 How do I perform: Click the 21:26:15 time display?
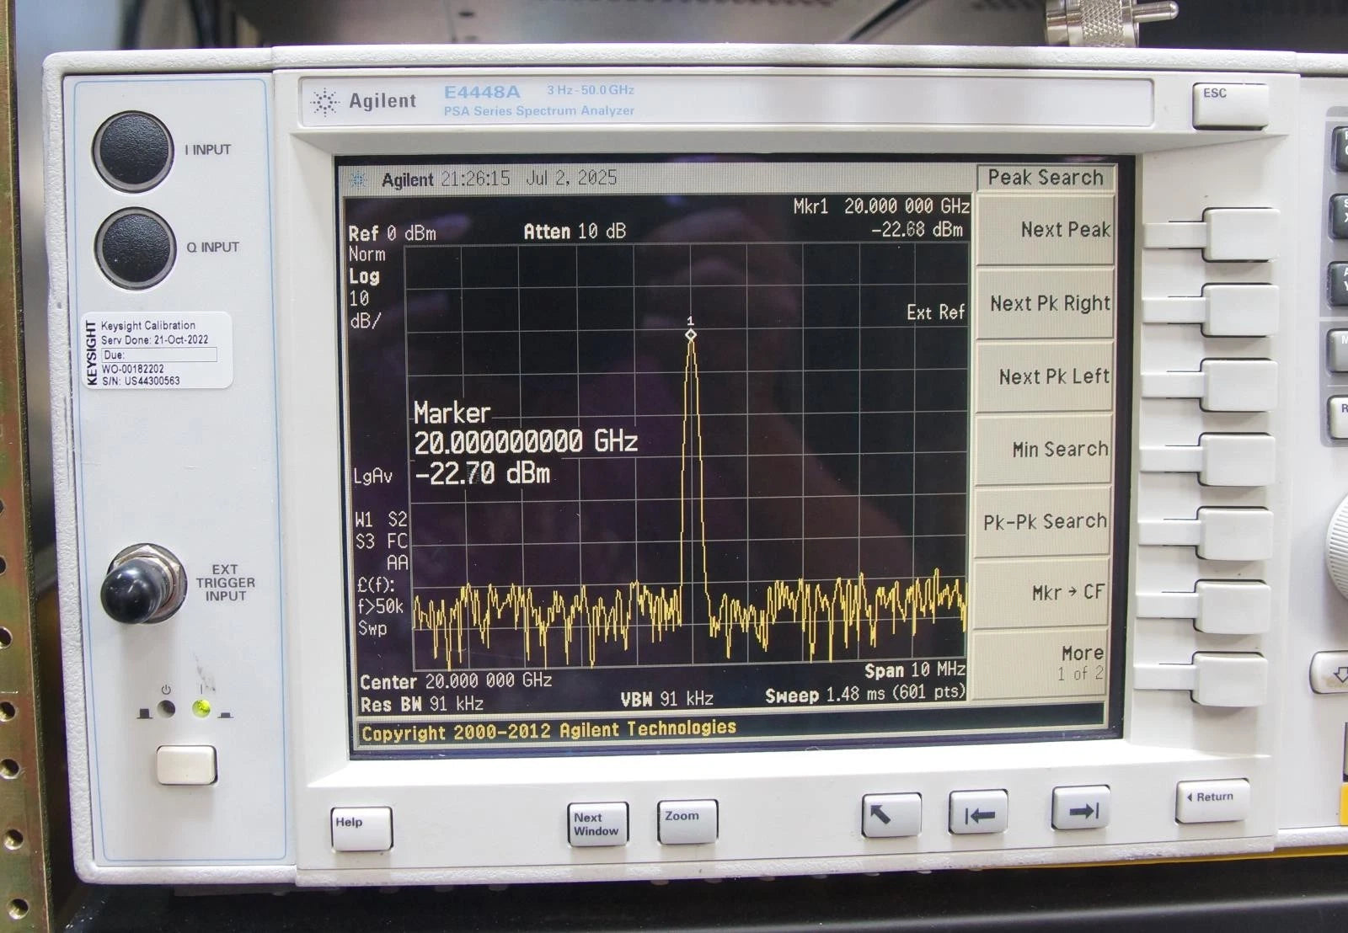475,179
